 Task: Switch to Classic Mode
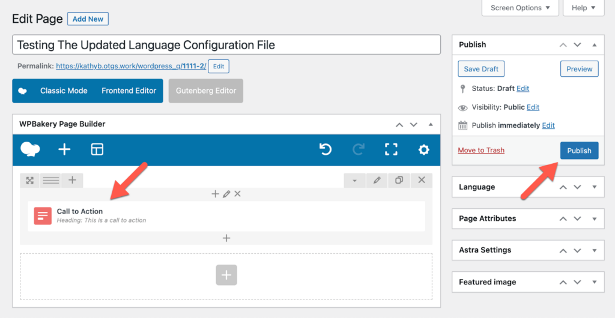tap(64, 91)
